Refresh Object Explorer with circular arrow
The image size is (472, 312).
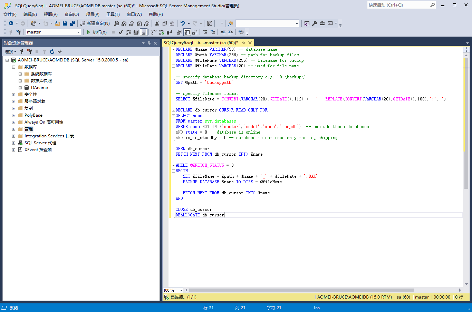tap(52, 51)
